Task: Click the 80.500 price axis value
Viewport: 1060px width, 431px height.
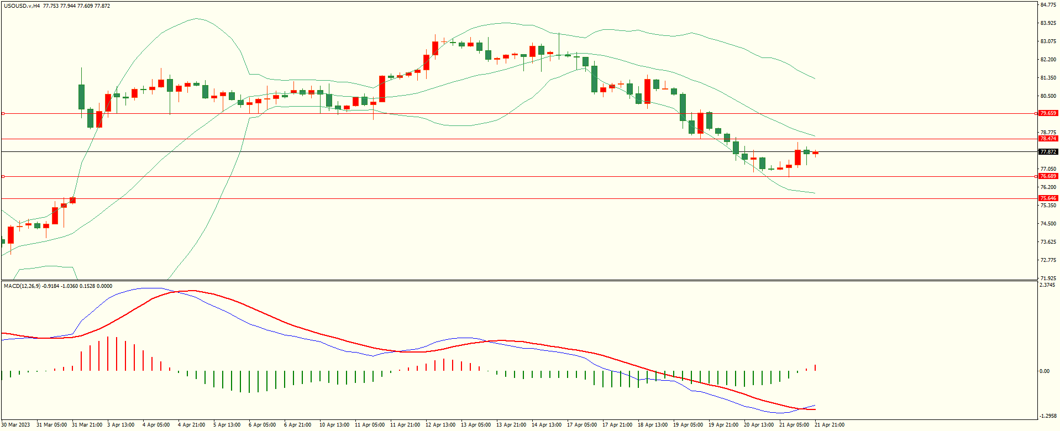Action: [x=1048, y=96]
